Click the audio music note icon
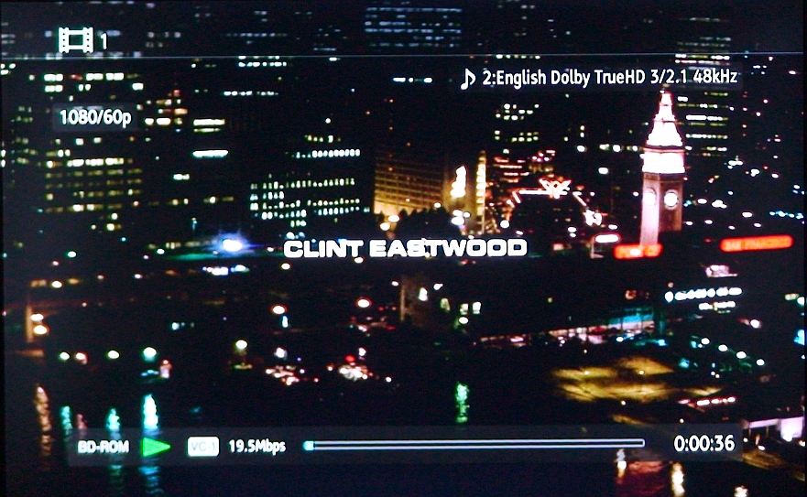Viewport: 807px width, 497px height. click(x=468, y=78)
